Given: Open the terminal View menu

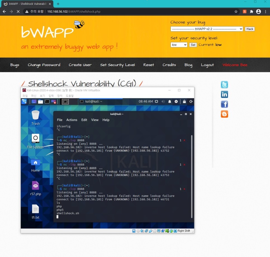Looking at the screenshot, I should 95,120.
